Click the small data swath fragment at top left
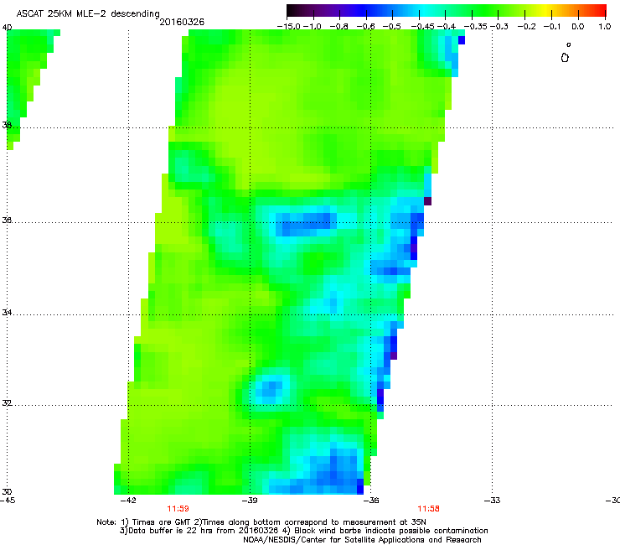The image size is (620, 545). (x=28, y=79)
